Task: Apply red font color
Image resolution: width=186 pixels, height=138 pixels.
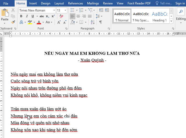Action: pyautogui.click(x=39, y=22)
